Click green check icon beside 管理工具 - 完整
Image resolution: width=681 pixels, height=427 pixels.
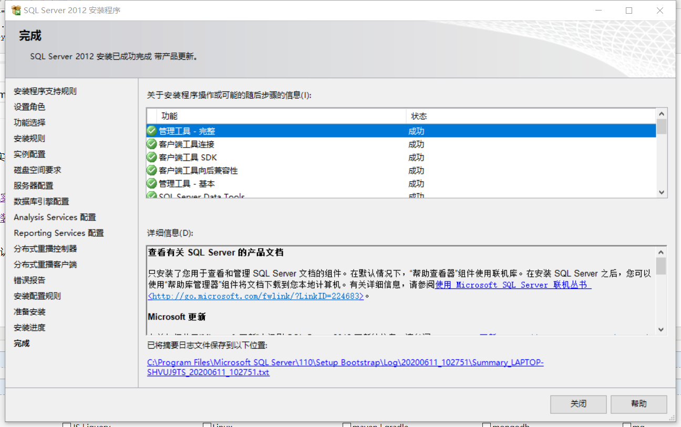pos(152,131)
